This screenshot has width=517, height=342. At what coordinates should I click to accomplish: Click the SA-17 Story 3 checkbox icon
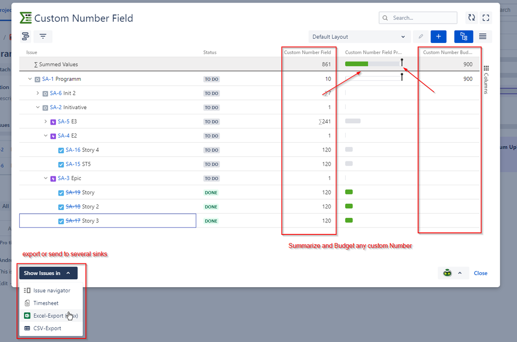pos(61,221)
